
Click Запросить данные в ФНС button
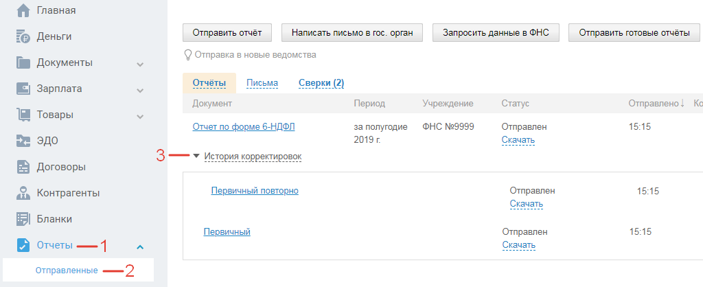(496, 32)
